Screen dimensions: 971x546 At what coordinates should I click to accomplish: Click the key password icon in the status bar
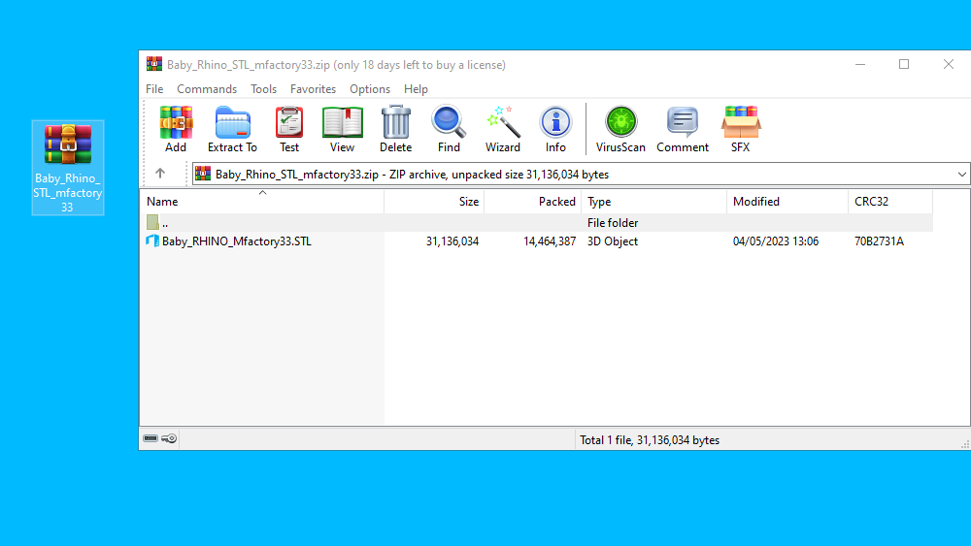click(x=169, y=438)
